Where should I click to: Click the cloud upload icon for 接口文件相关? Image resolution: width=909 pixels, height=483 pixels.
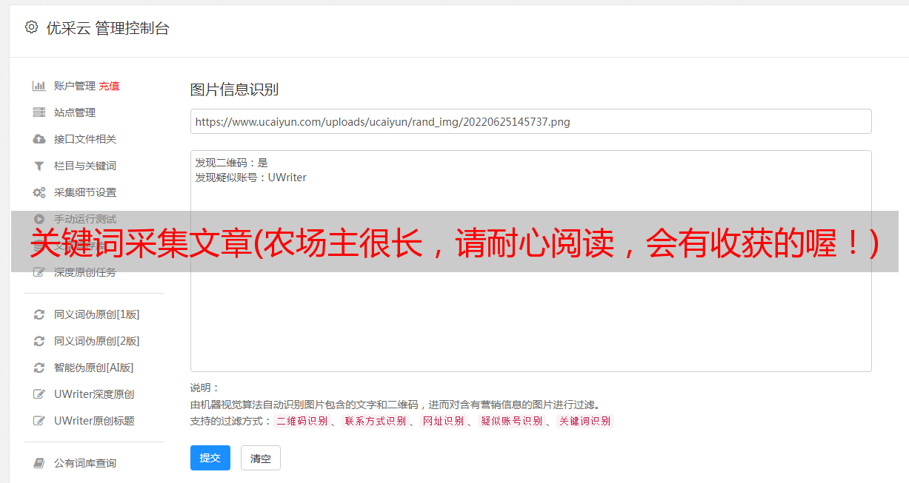pos(39,139)
